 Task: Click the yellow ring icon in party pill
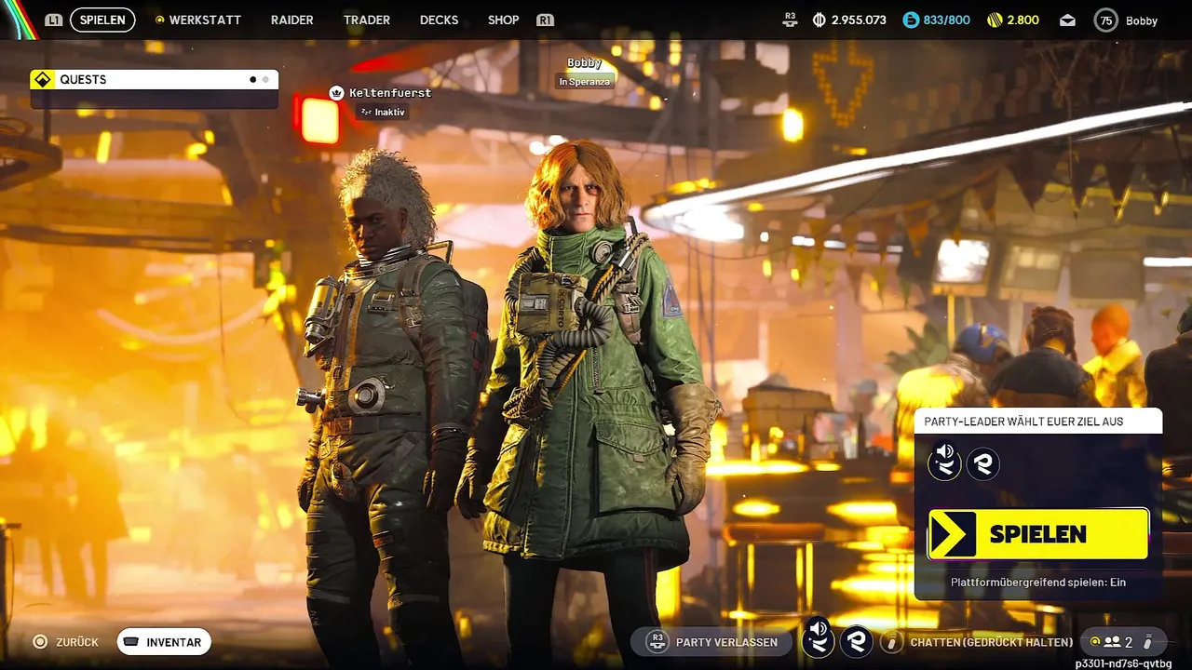tap(1094, 642)
